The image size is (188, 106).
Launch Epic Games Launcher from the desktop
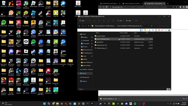[x=11, y=62]
